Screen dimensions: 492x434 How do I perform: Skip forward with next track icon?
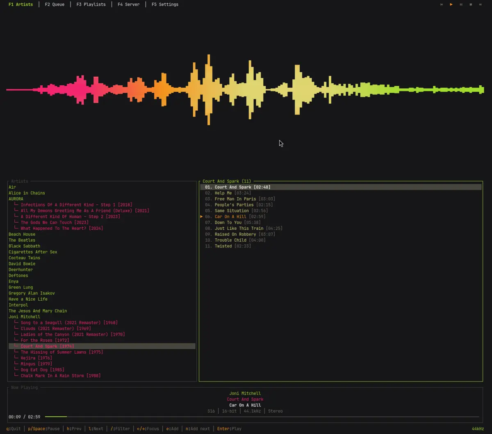pos(480,5)
